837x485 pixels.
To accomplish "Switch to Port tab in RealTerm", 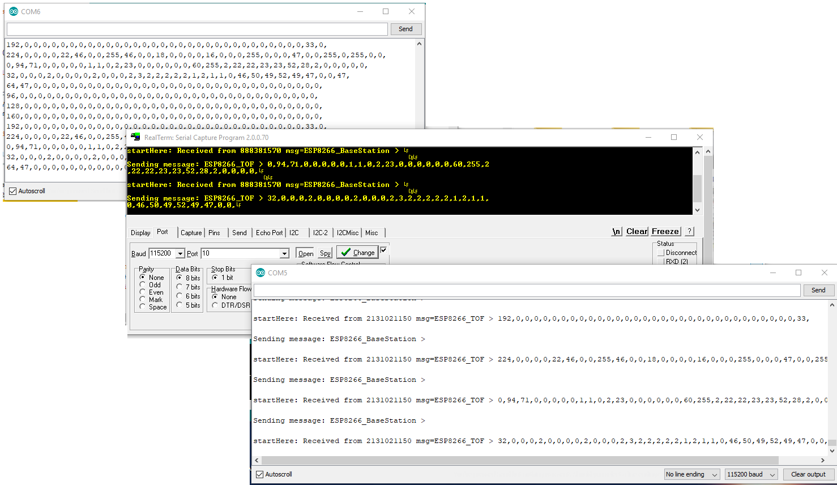I will [x=163, y=232].
